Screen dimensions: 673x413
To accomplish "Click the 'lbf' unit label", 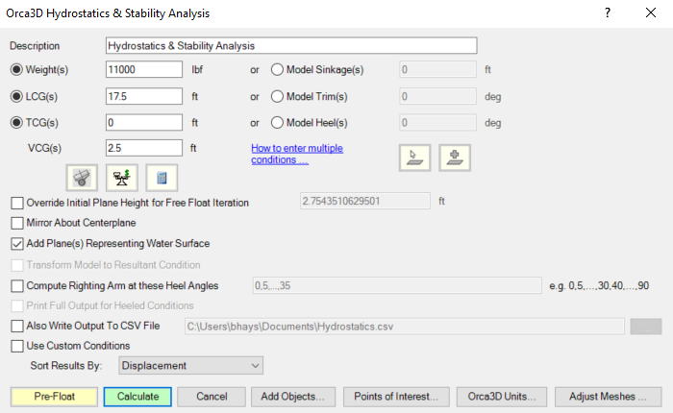I will pos(197,69).
